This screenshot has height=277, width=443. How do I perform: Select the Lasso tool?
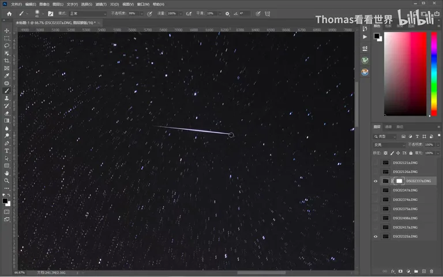7,46
